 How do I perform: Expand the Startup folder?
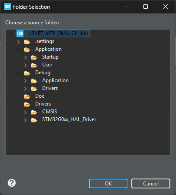(25, 57)
